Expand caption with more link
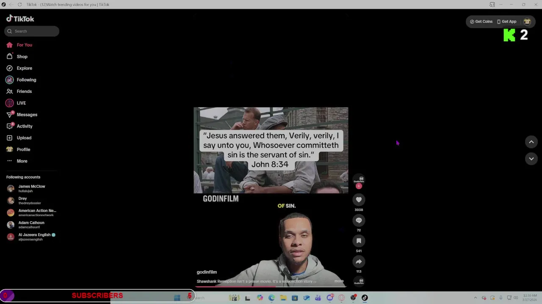Image resolution: width=542 pixels, height=304 pixels. coord(339,281)
